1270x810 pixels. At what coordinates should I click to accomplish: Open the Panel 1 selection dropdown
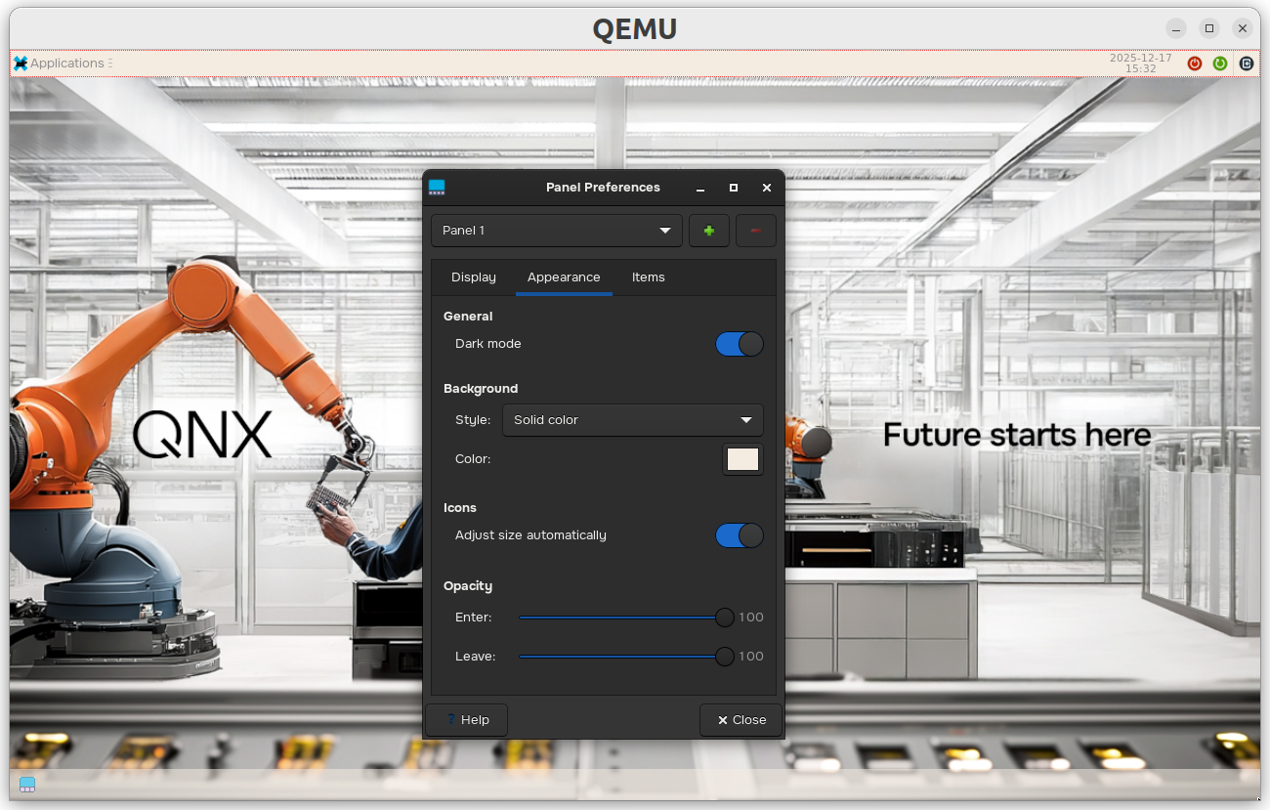point(556,231)
